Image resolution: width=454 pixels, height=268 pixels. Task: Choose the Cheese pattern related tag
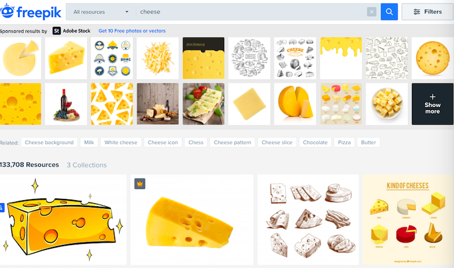click(x=232, y=142)
